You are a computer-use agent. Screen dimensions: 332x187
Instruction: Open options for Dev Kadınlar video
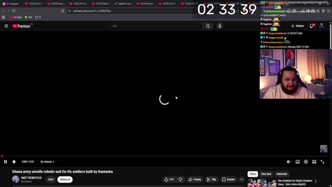pyautogui.click(x=316, y=181)
